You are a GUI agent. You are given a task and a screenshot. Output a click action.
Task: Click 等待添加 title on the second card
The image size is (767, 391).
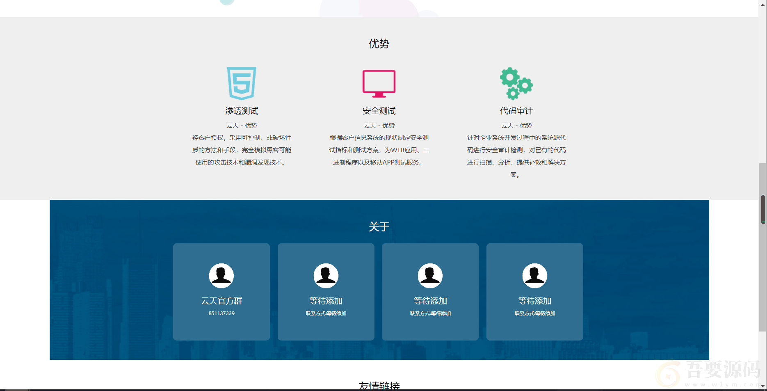[x=326, y=301]
